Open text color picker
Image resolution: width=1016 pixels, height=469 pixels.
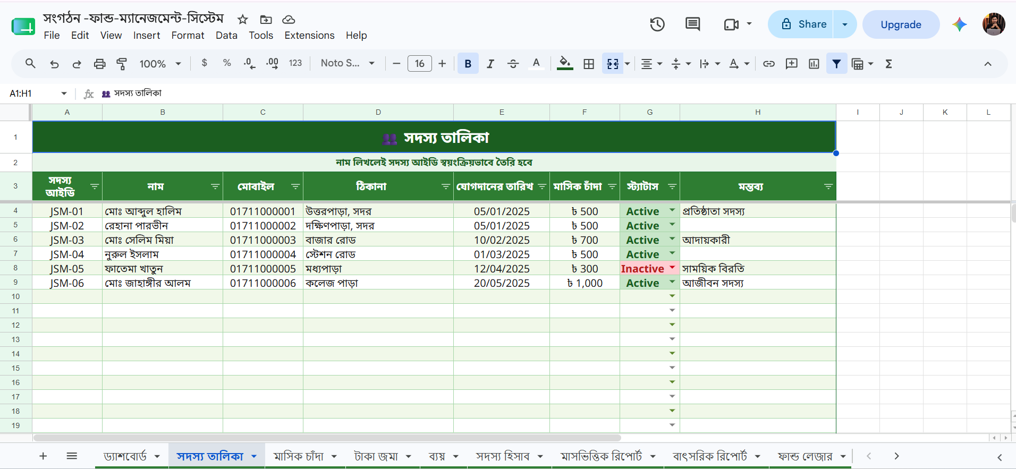(x=536, y=64)
